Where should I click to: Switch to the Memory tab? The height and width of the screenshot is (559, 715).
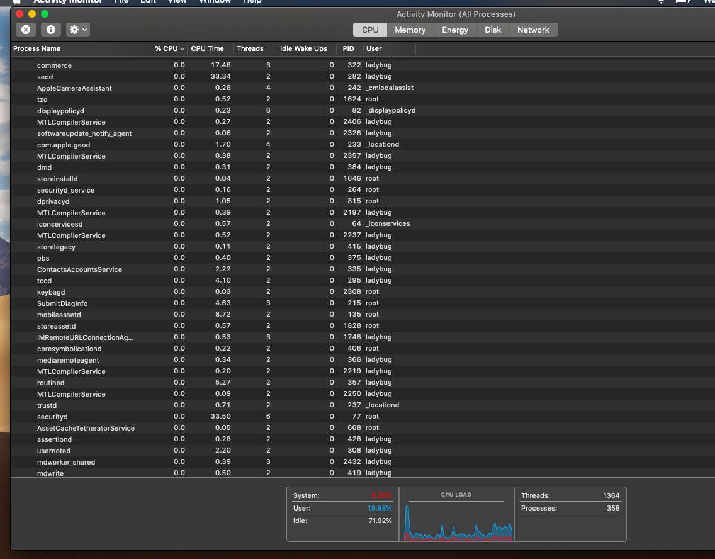point(410,30)
